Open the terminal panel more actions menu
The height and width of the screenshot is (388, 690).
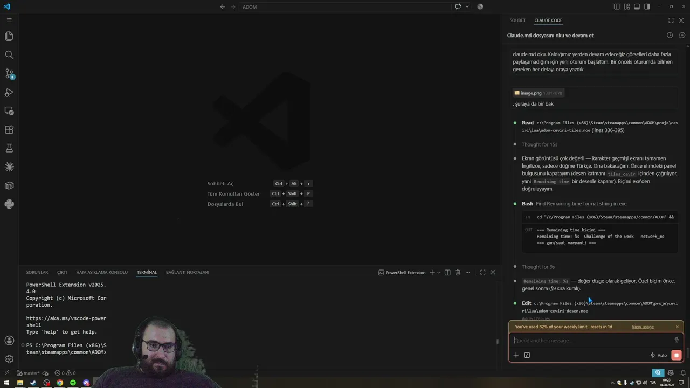[468, 273]
